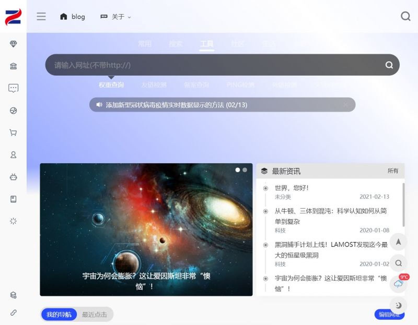The height and width of the screenshot is (325, 418).
Task: Click the magnifier inside the URL query bar
Action: point(389,65)
